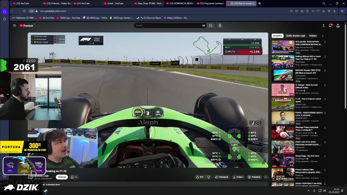Reload the YouTube page
The width and height of the screenshot is (347, 195).
tap(24, 11)
